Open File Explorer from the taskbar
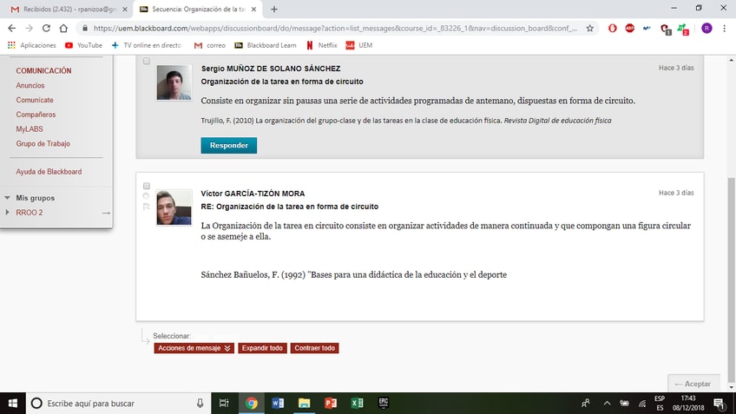 click(x=304, y=404)
